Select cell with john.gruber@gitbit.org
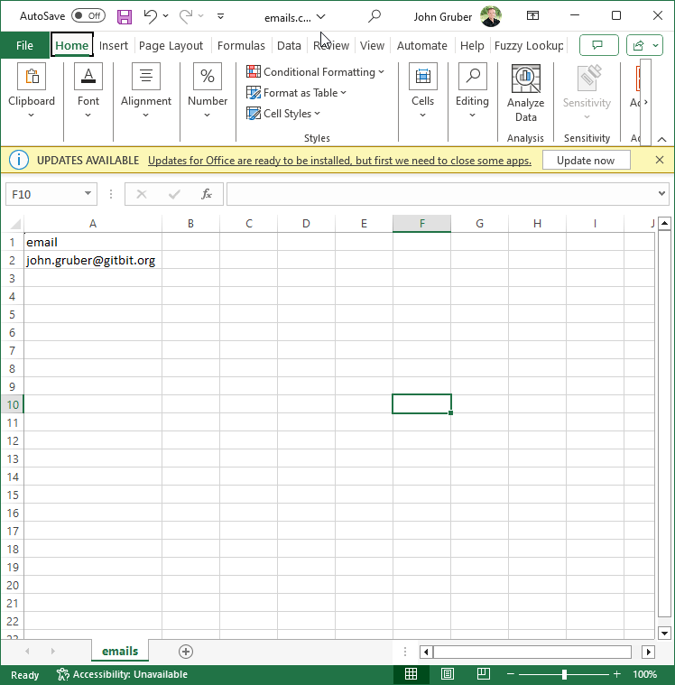This screenshot has width=675, height=685. tap(93, 260)
